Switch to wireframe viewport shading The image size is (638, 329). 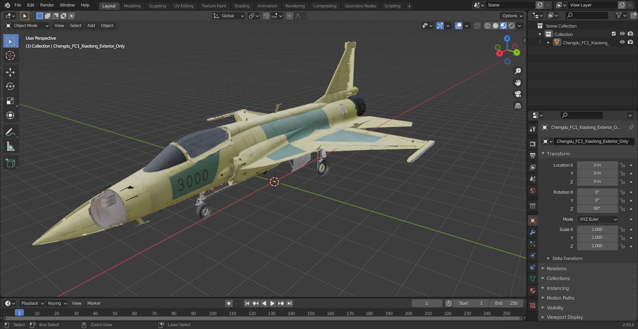[x=488, y=26]
